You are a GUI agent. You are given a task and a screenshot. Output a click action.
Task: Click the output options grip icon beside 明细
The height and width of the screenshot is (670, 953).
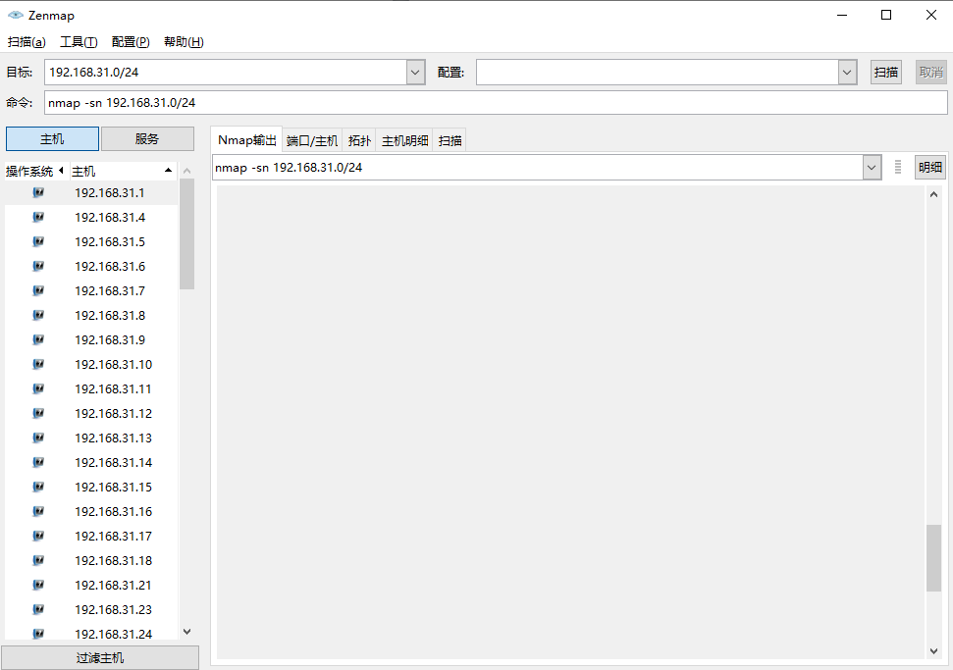coord(898,167)
